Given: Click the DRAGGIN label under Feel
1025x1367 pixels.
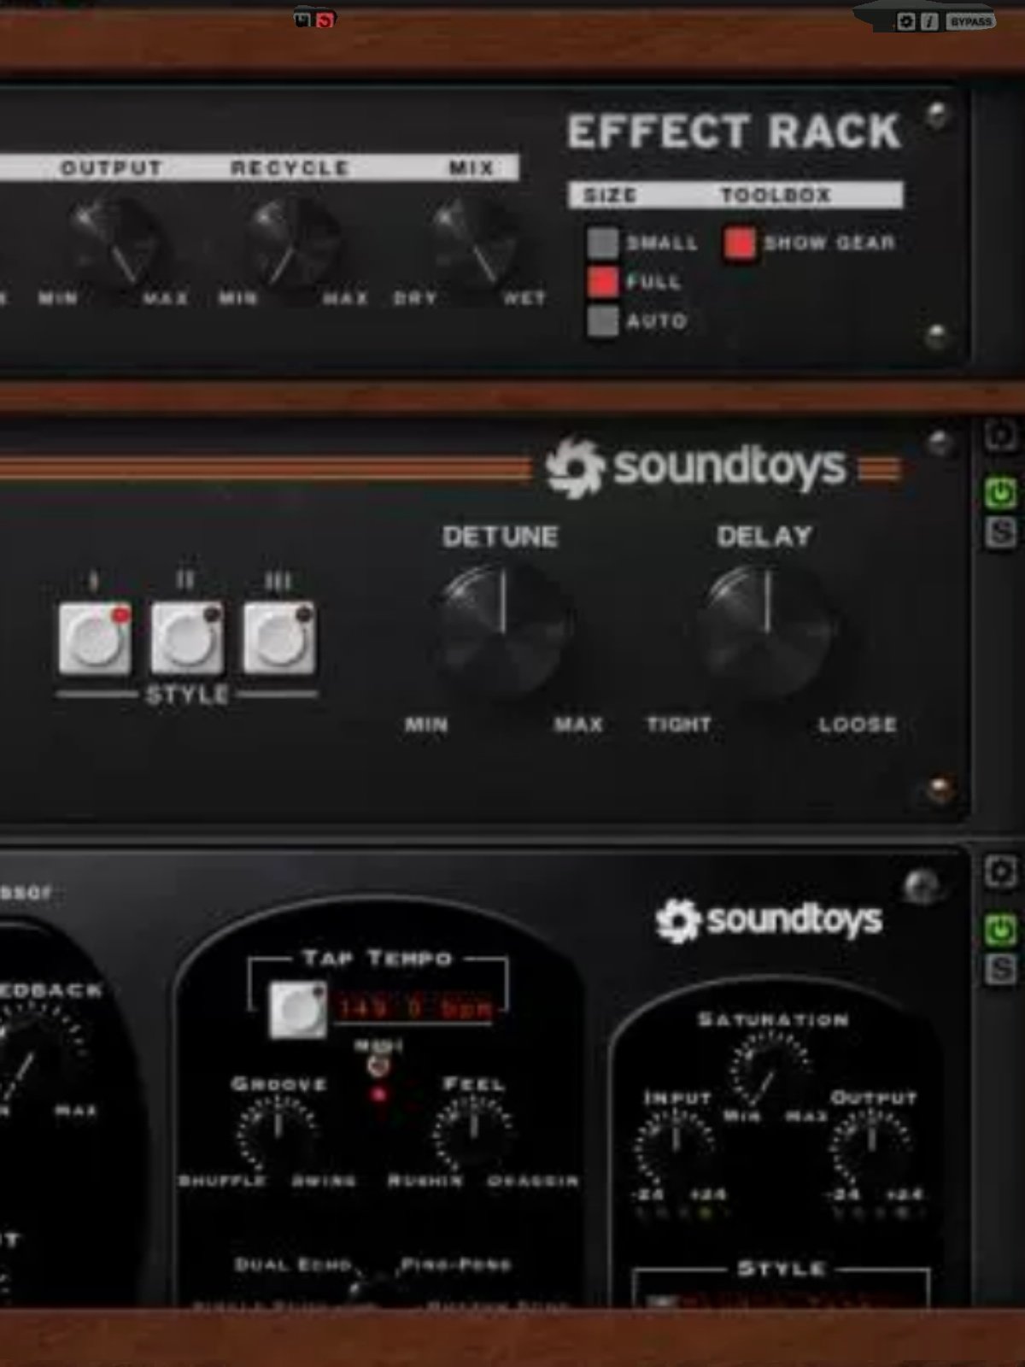Looking at the screenshot, I should pos(533,1181).
